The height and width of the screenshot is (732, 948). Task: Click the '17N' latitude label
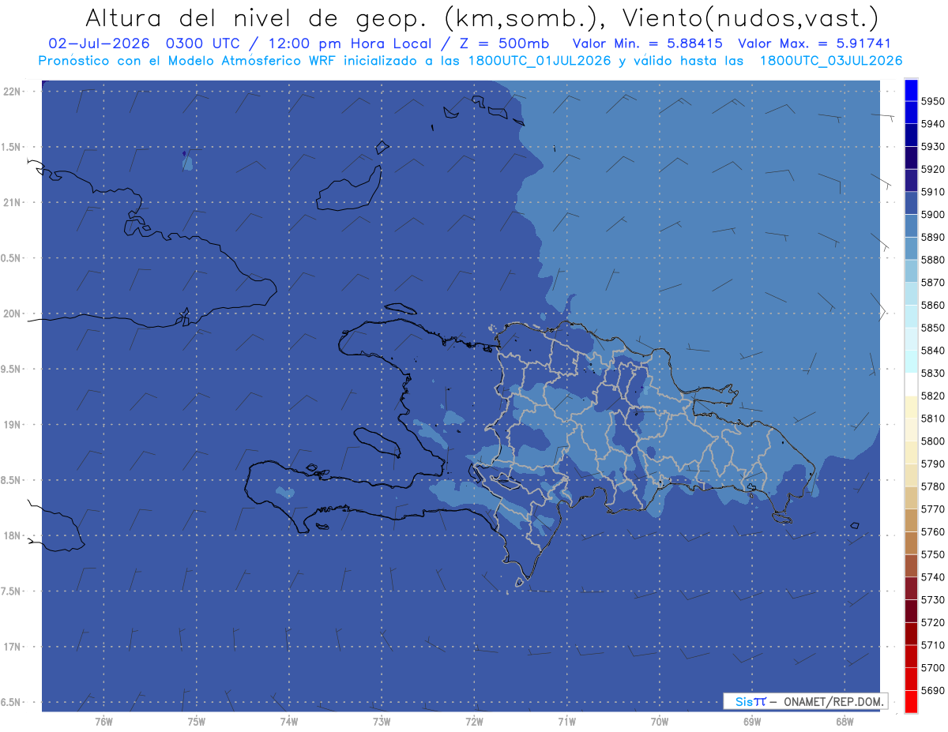13,647
